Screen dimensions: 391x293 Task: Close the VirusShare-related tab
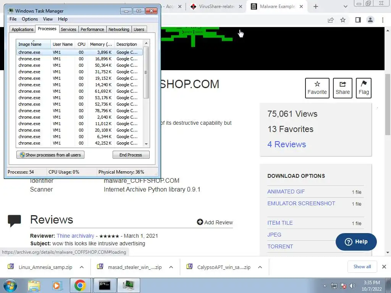(241, 6)
